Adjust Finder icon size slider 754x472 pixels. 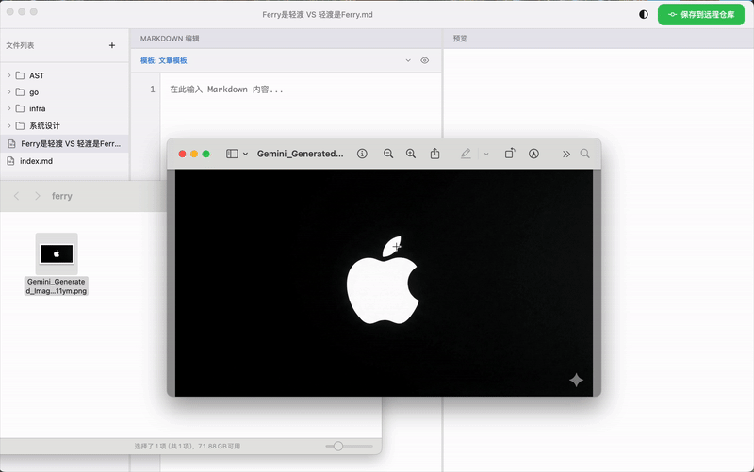pos(338,446)
